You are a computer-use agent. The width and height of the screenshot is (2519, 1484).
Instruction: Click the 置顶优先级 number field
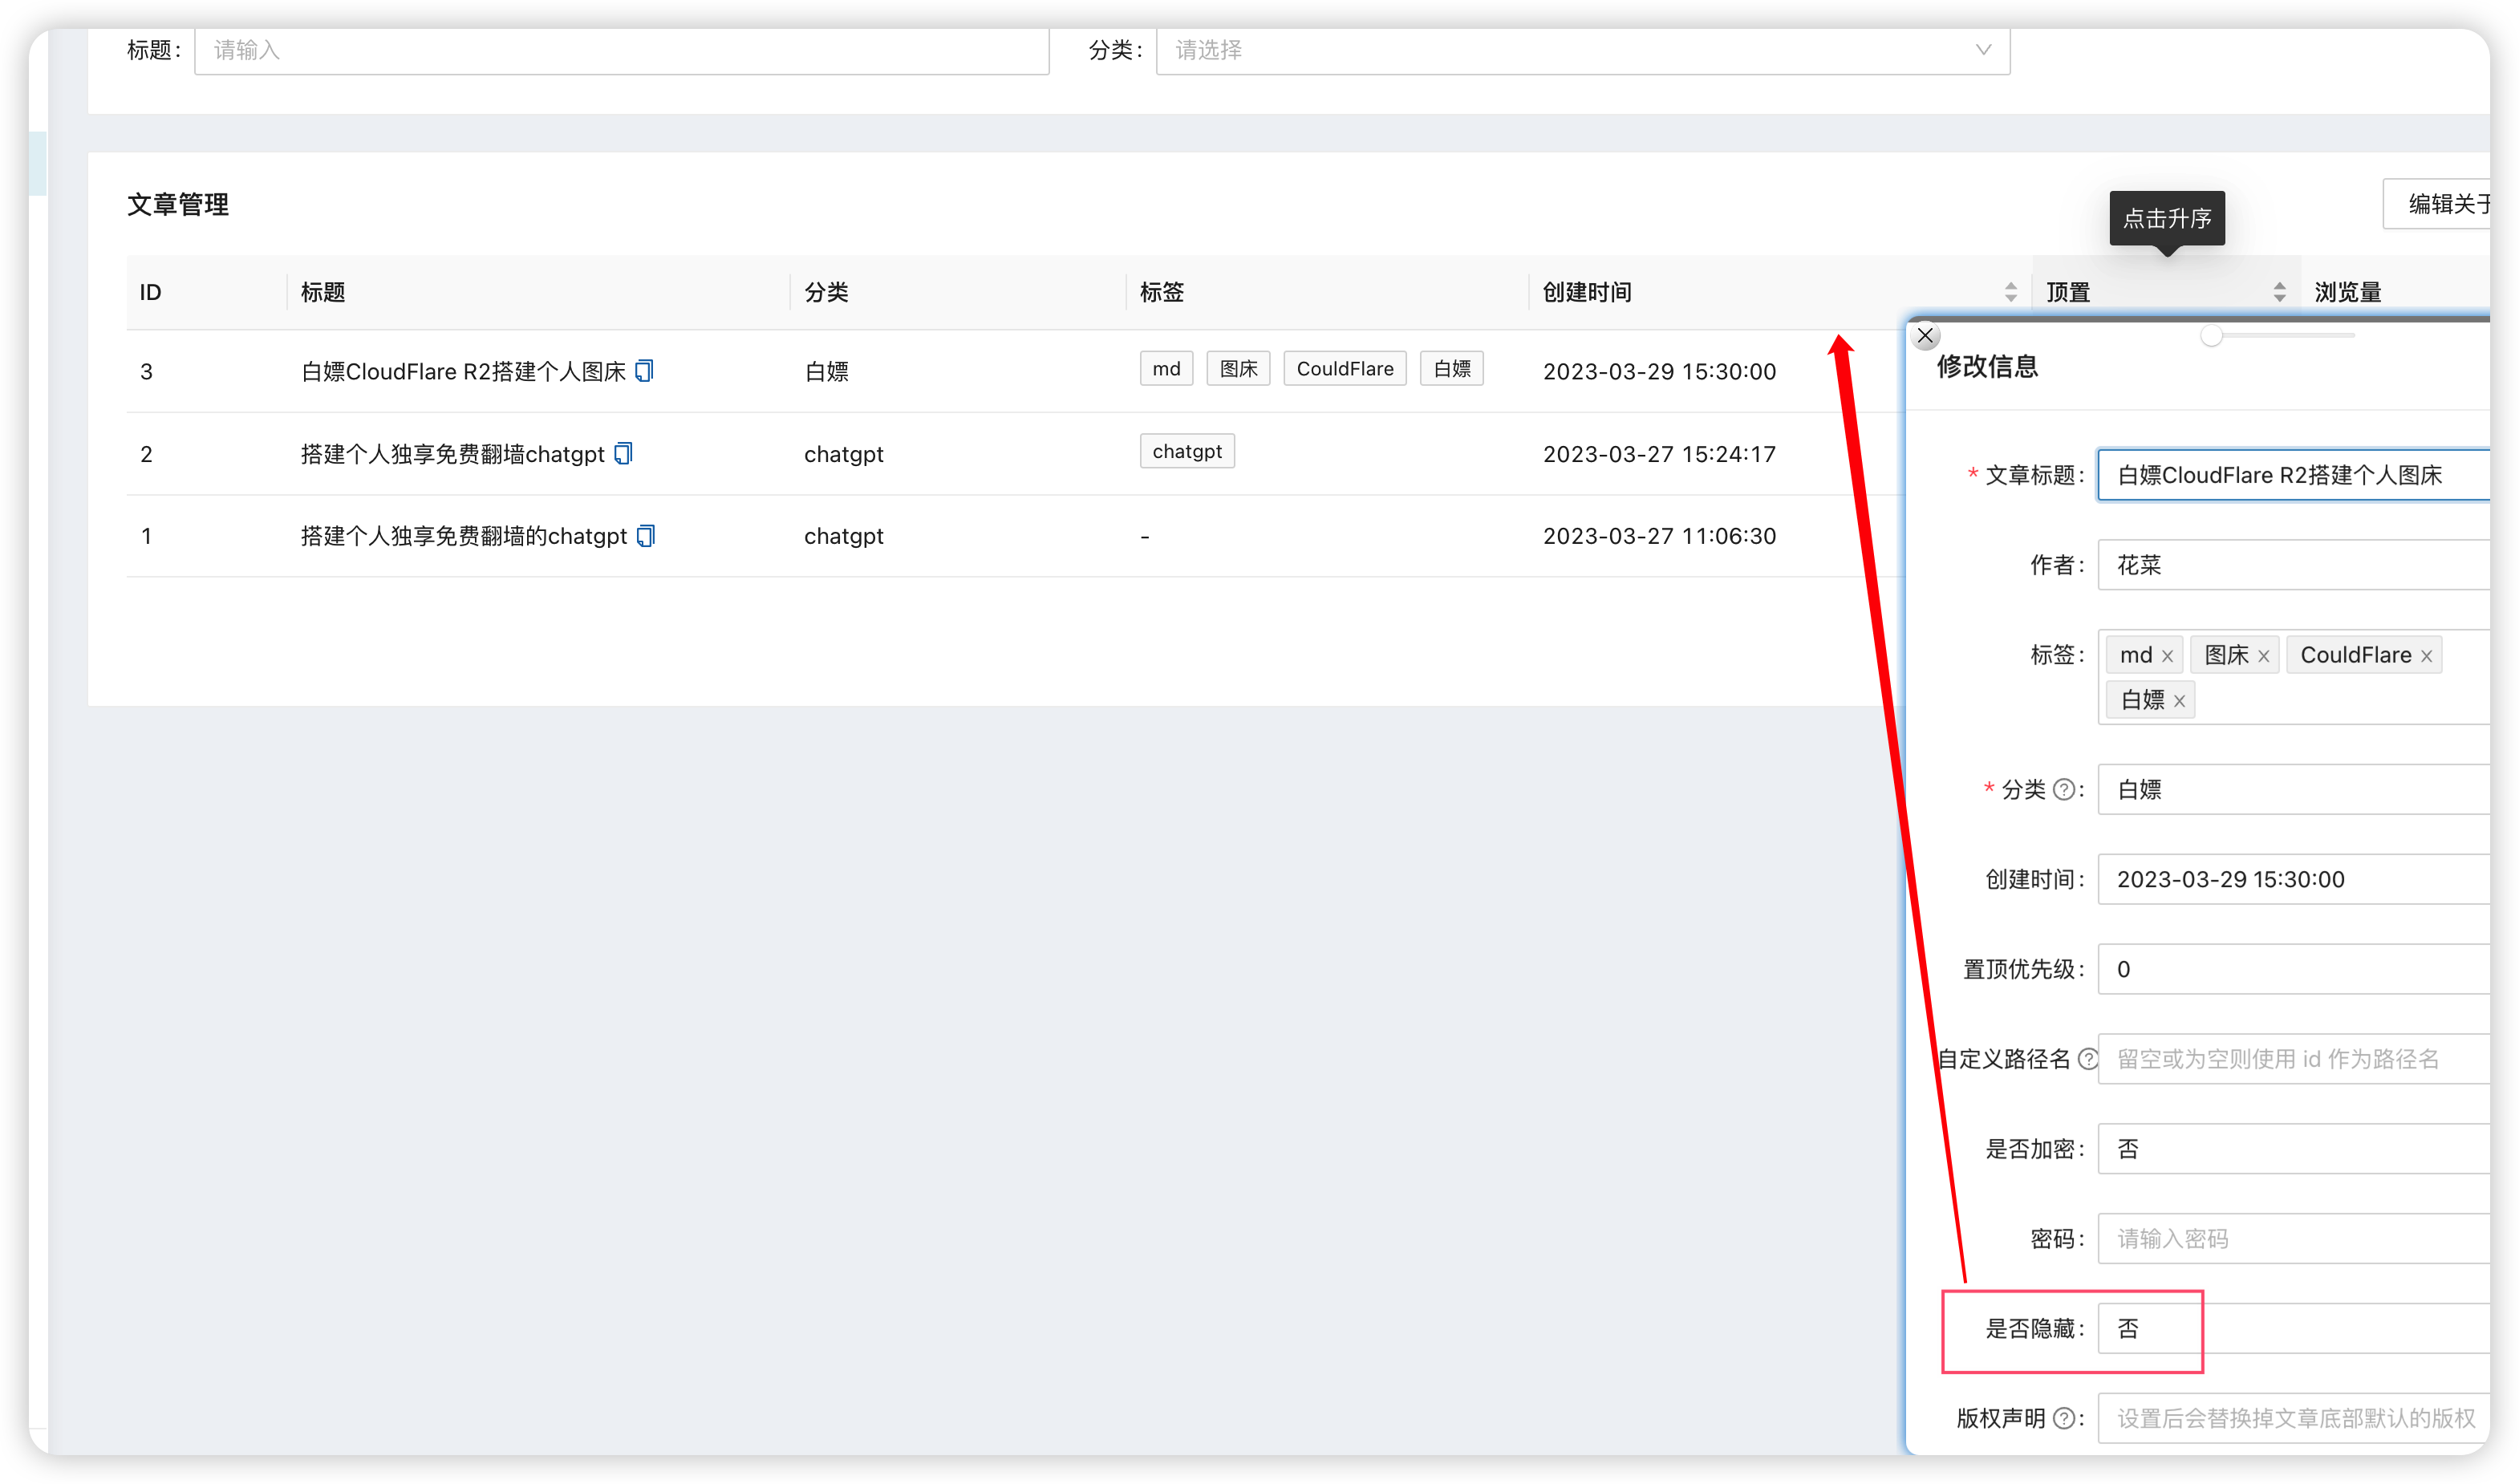[x=2290, y=969]
